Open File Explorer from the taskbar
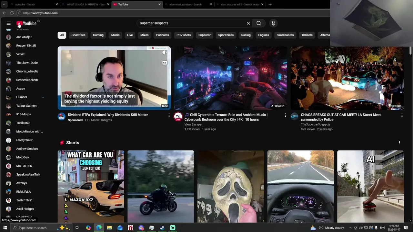This screenshot has width=413, height=232. coord(109,228)
